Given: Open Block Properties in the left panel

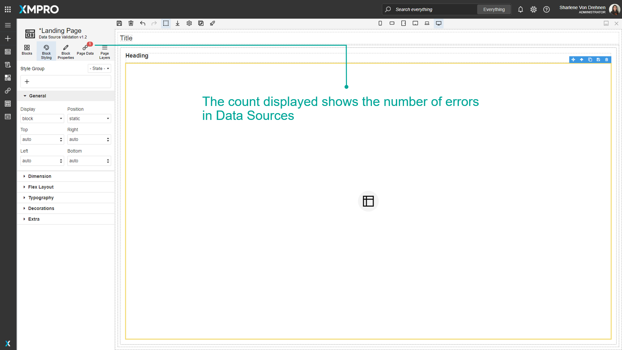Looking at the screenshot, I should pos(65,51).
